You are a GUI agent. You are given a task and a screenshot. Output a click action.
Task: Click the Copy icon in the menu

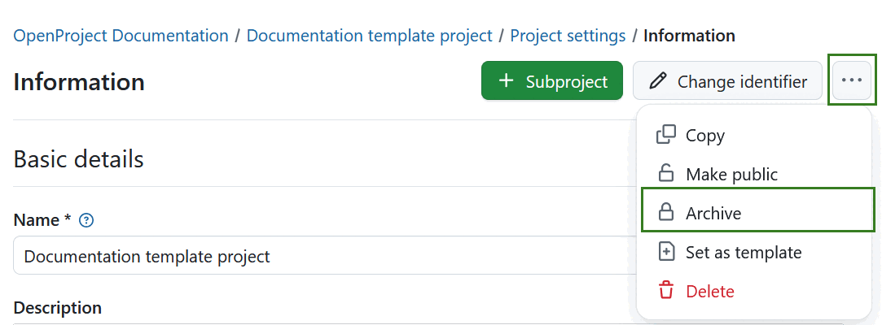coord(666,135)
